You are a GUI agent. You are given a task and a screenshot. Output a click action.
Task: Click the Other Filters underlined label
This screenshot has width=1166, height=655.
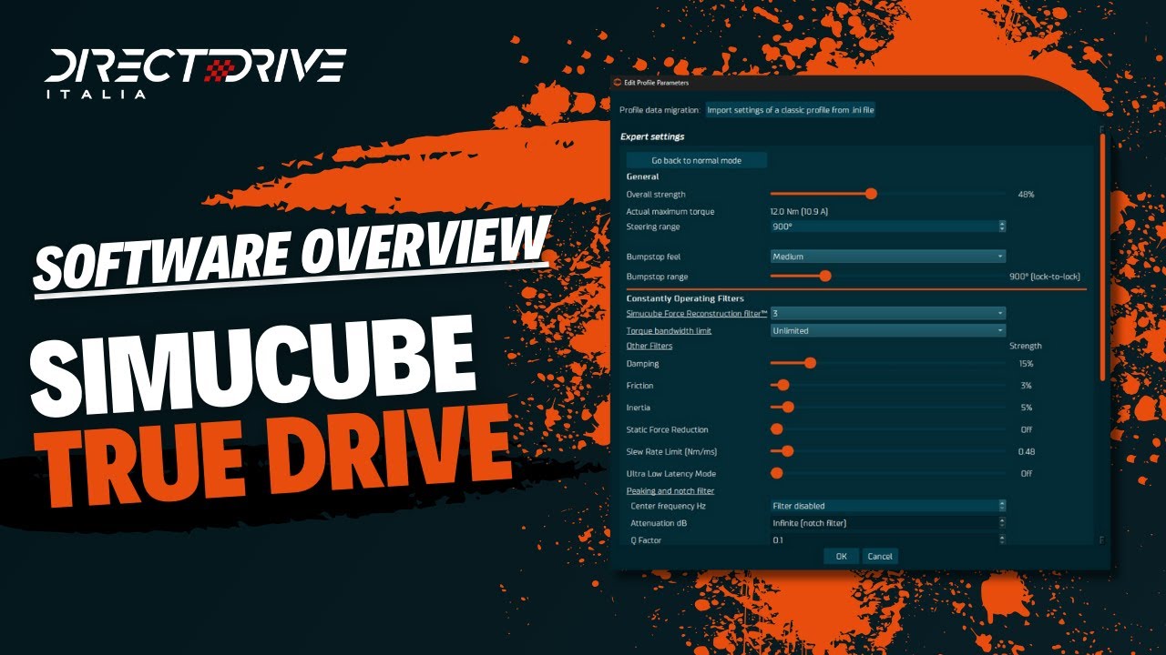pos(649,346)
